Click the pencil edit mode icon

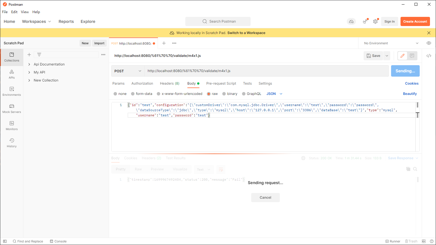point(403,56)
